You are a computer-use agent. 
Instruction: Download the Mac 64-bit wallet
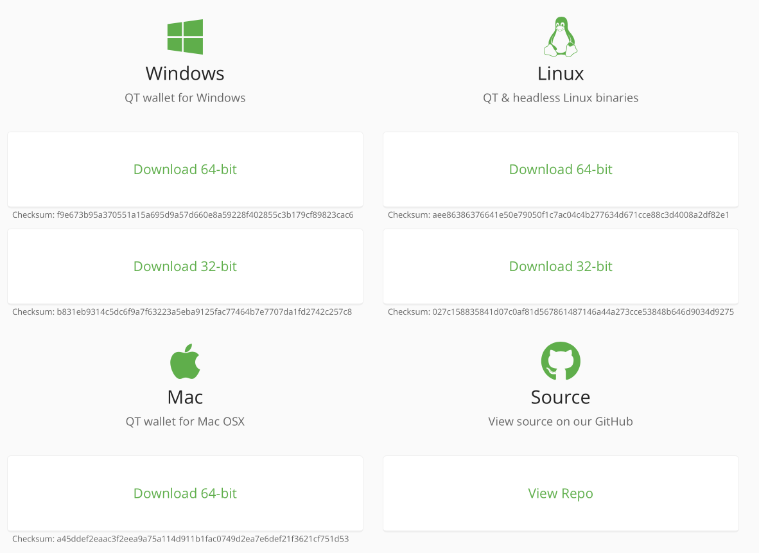pyautogui.click(x=185, y=493)
